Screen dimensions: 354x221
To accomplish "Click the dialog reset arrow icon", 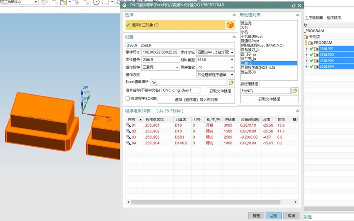I will click(x=293, y=5).
